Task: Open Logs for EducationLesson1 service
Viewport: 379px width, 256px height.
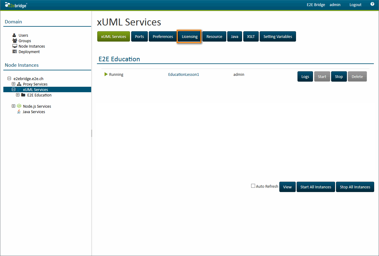Action: click(x=305, y=76)
